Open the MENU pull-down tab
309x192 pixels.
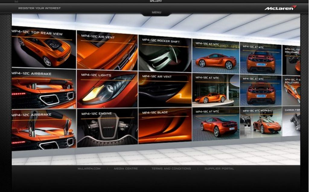tap(157, 12)
